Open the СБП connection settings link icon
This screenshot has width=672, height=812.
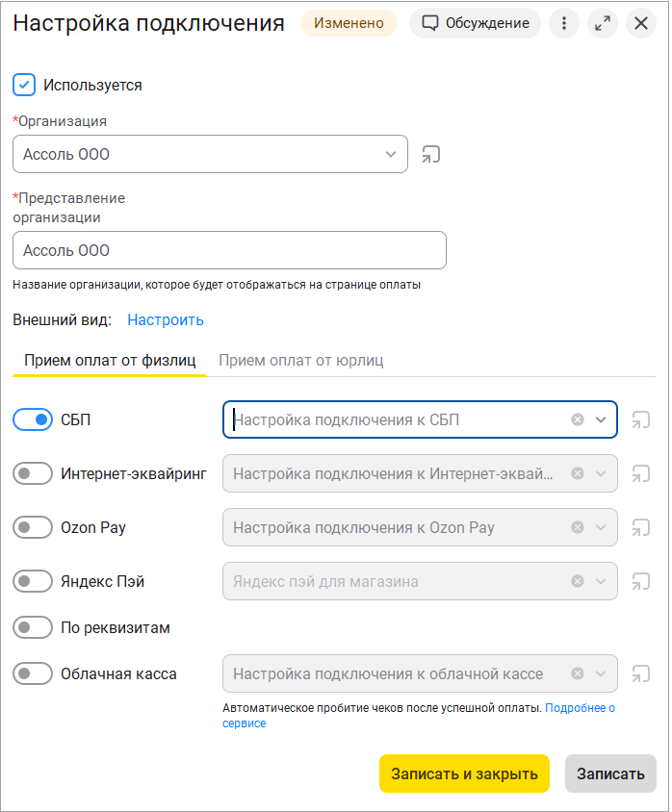point(641,420)
